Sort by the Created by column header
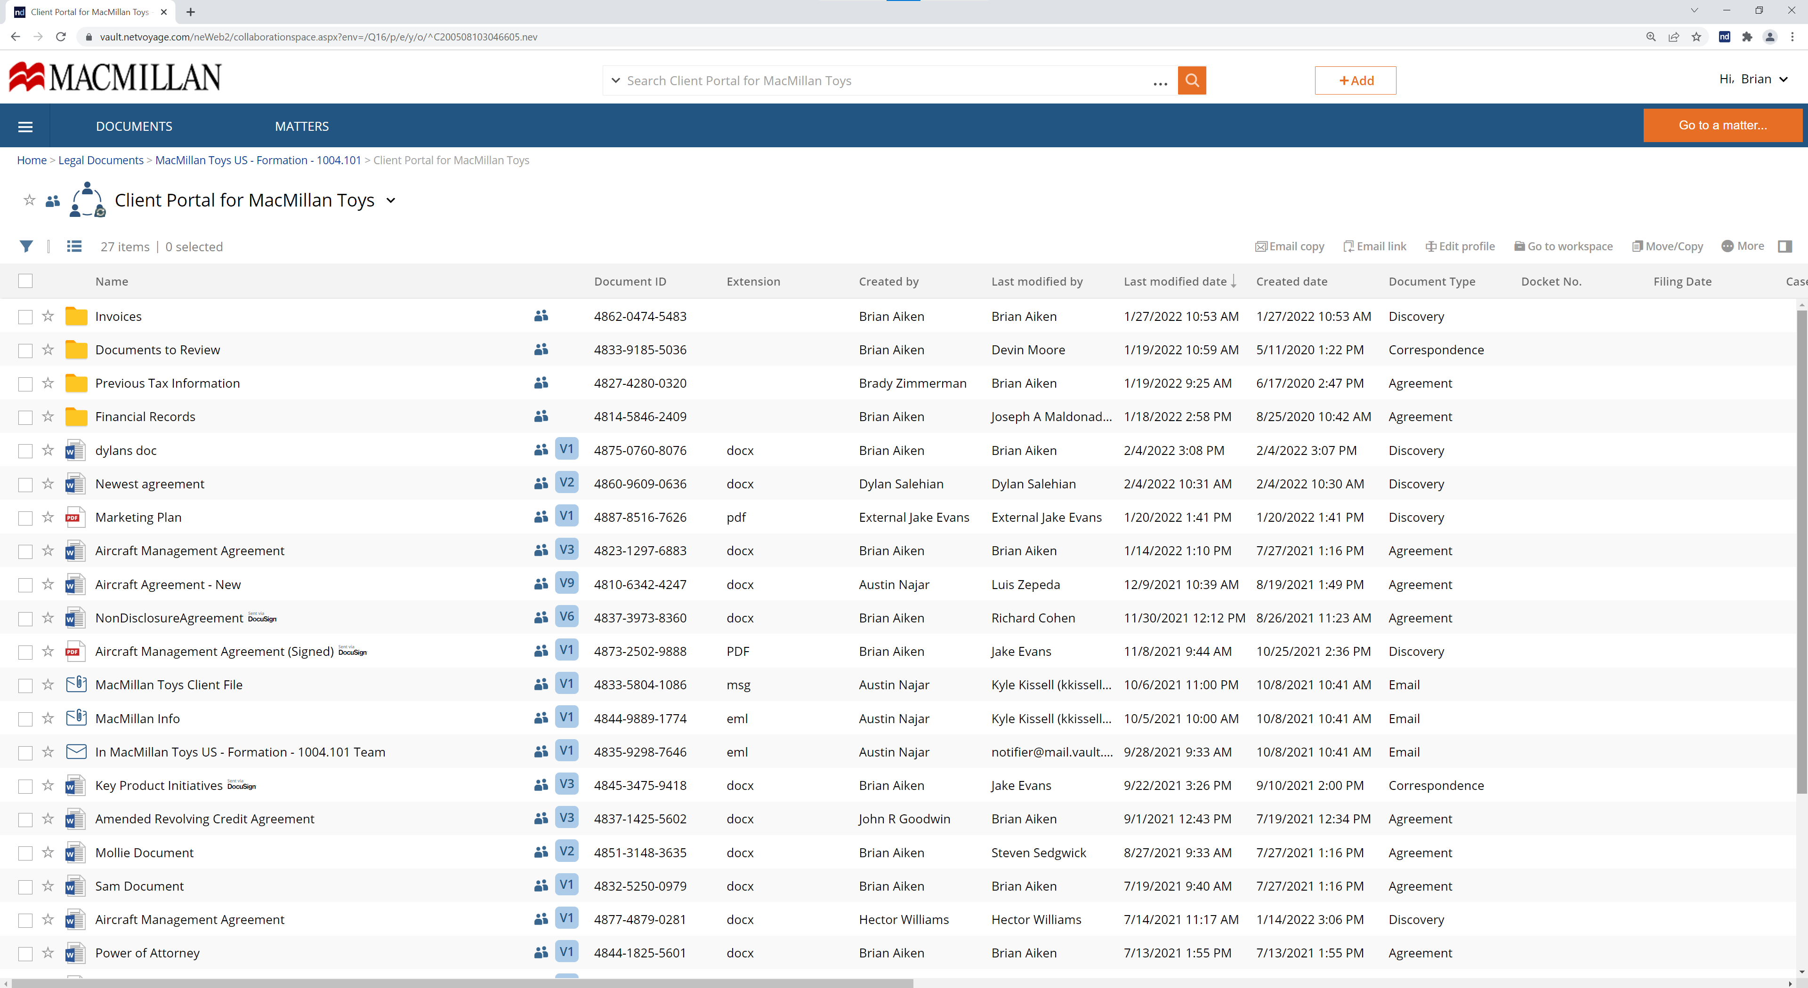This screenshot has width=1808, height=988. click(x=888, y=281)
